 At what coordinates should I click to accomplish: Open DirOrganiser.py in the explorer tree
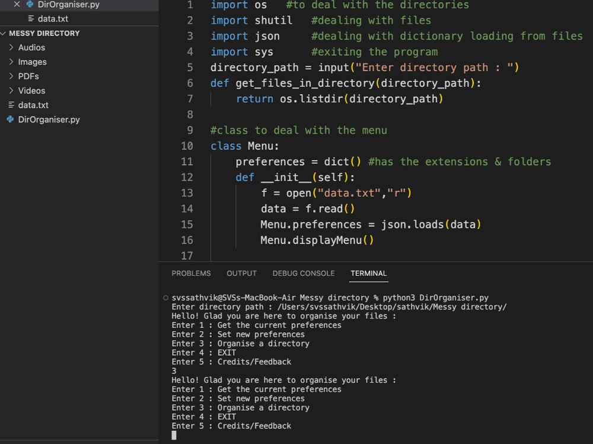49,120
